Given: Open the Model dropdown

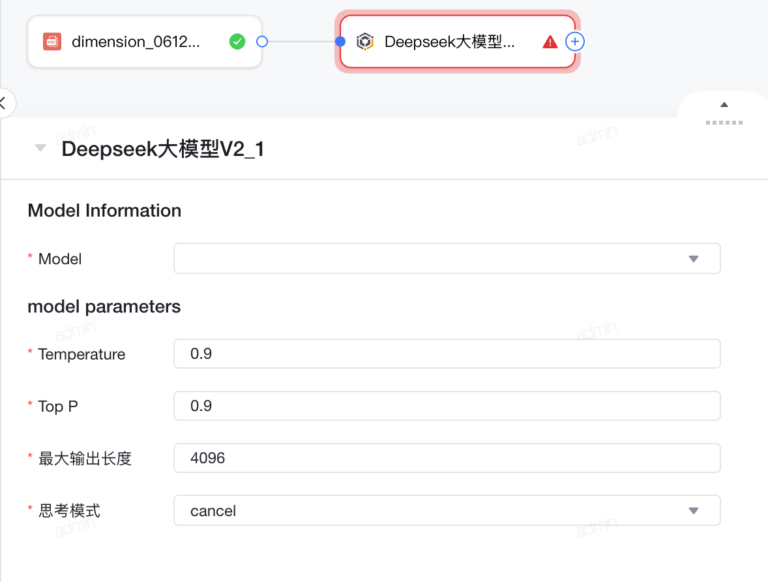Looking at the screenshot, I should [x=447, y=258].
